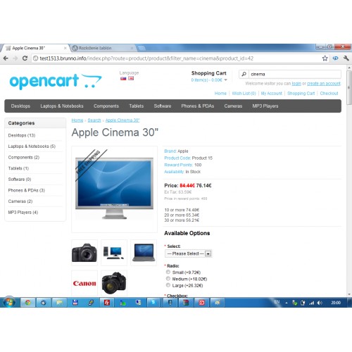Click the search input containing cinema
The width and height of the screenshot is (352, 352).
[x=294, y=74]
